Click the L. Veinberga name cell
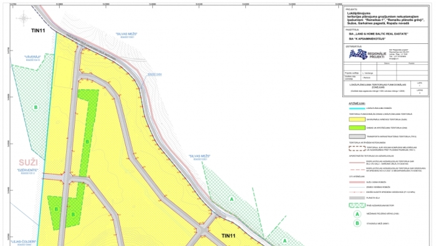The image size is (436, 246). (x=368, y=73)
